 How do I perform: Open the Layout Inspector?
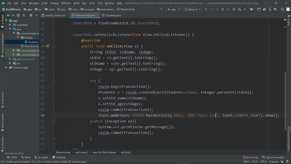tap(273, 157)
